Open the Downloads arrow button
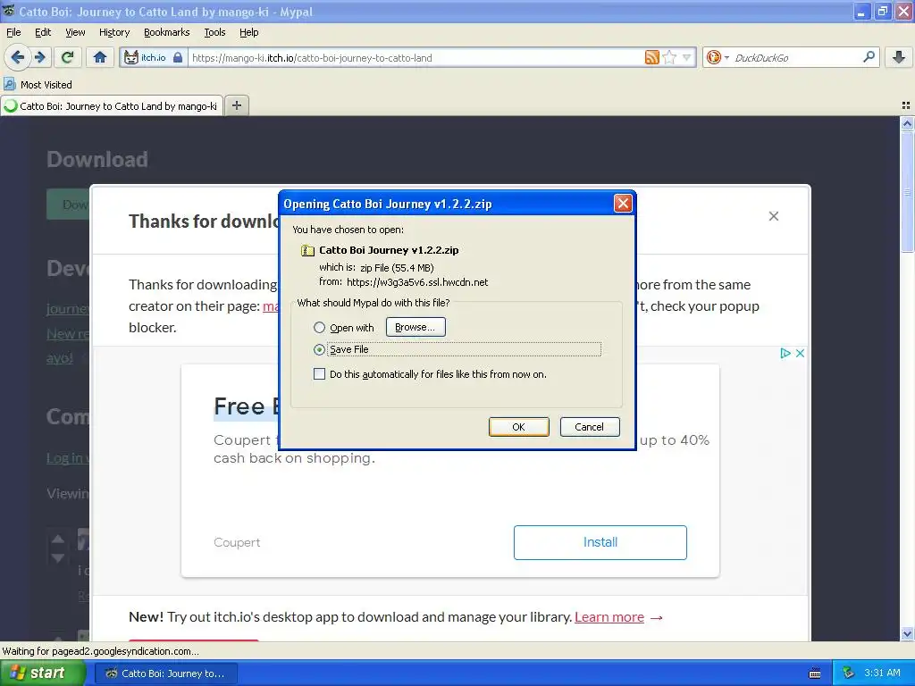This screenshot has width=915, height=686. pyautogui.click(x=899, y=57)
